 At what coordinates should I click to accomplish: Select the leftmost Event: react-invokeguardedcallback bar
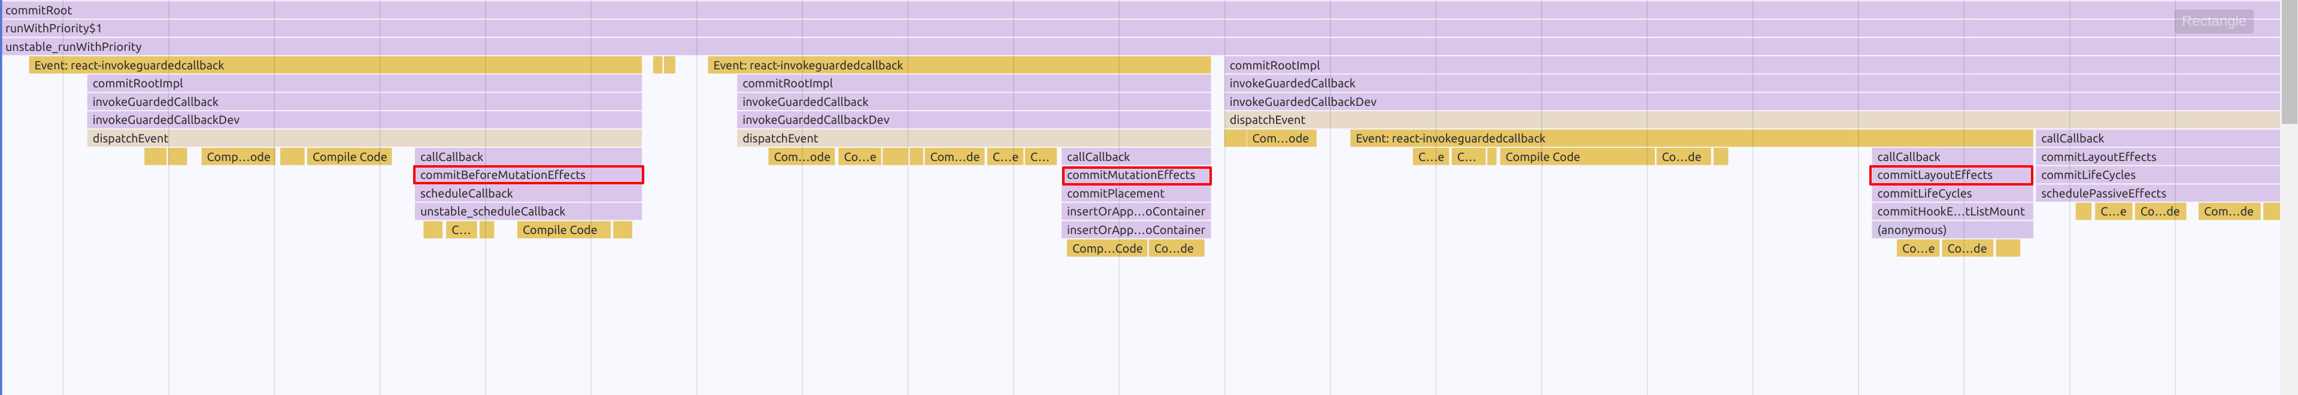[335, 65]
